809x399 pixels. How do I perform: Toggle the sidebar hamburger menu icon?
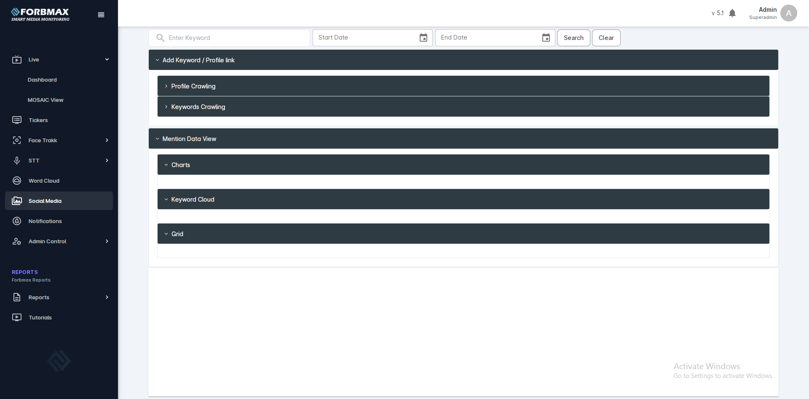(101, 15)
